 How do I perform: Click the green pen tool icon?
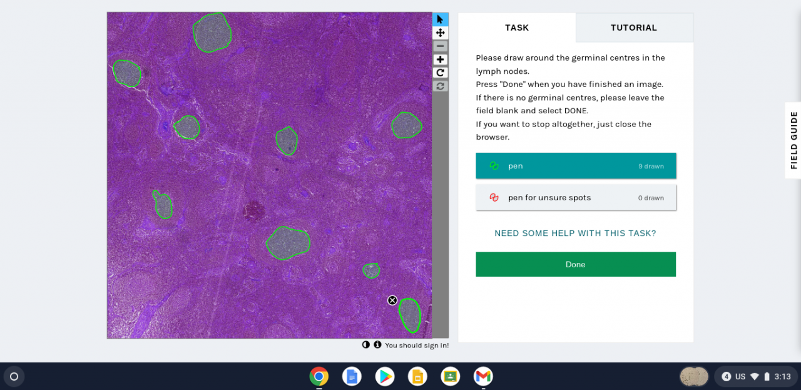[494, 166]
